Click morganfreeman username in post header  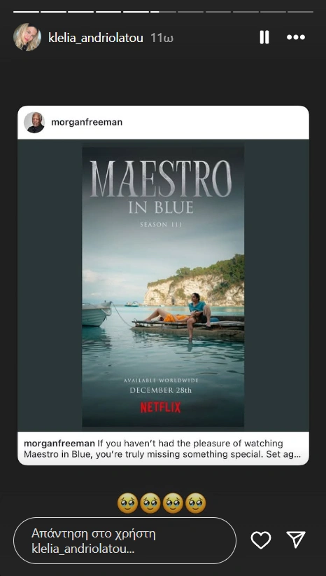[87, 123]
